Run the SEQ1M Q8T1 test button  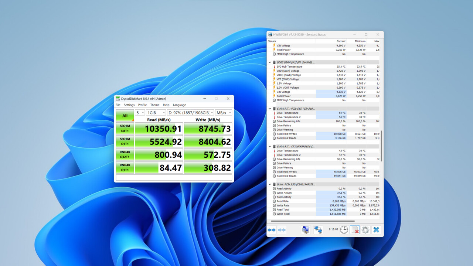click(125, 129)
